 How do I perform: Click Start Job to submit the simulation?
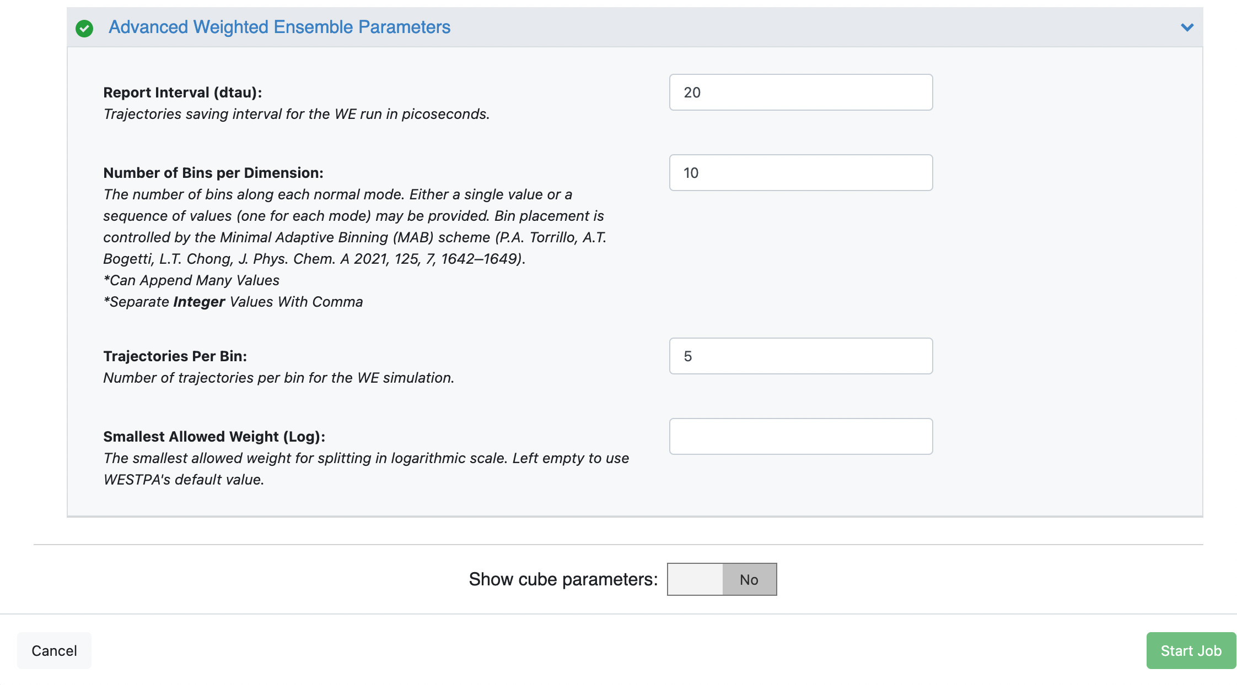tap(1191, 650)
